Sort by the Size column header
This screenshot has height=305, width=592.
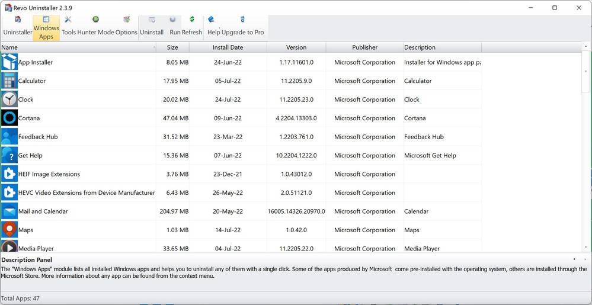click(172, 47)
